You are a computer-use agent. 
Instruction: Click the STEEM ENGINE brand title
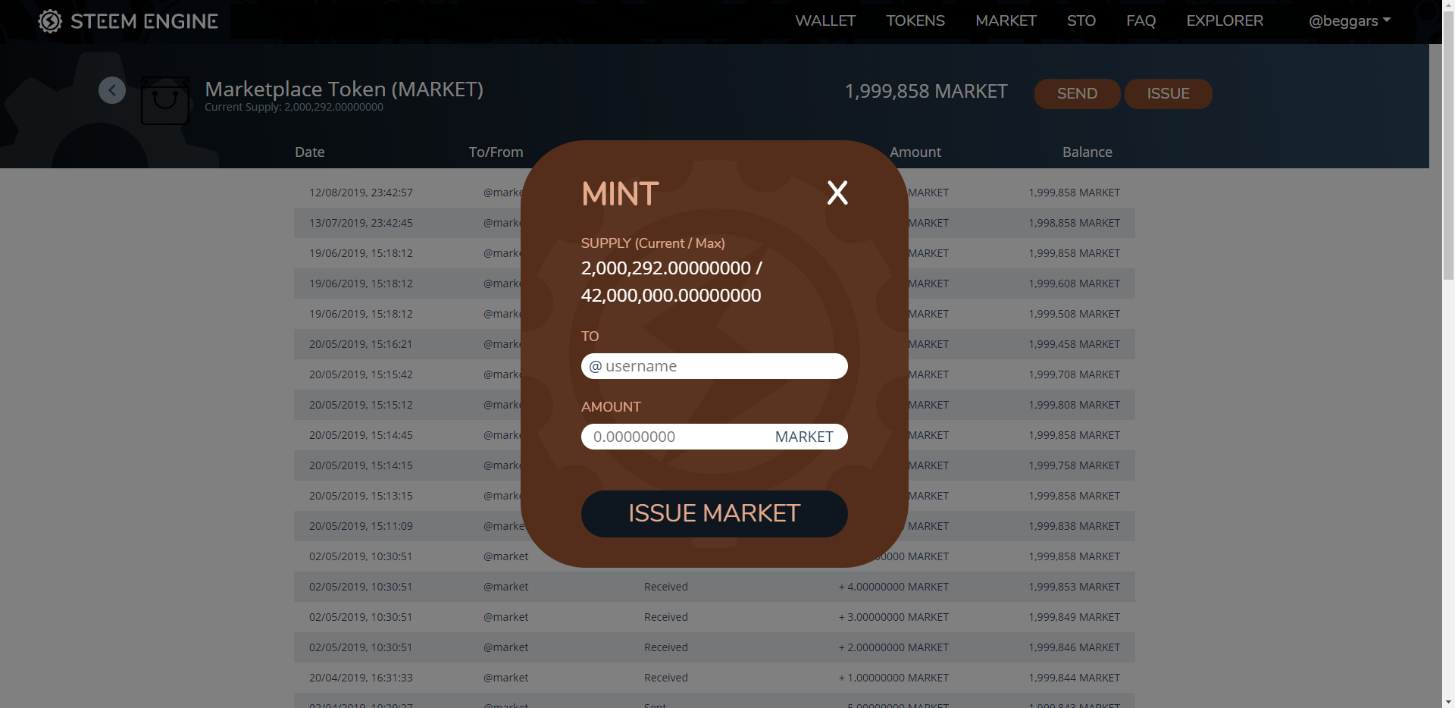pos(144,21)
